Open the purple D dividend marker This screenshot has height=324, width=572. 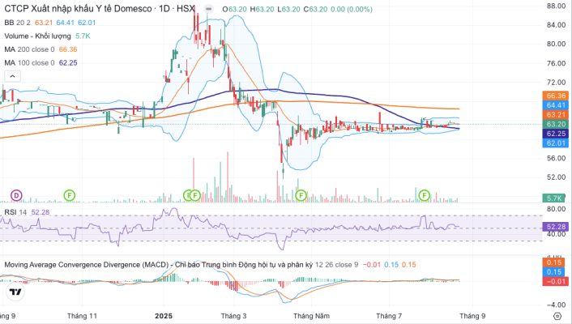16,195
